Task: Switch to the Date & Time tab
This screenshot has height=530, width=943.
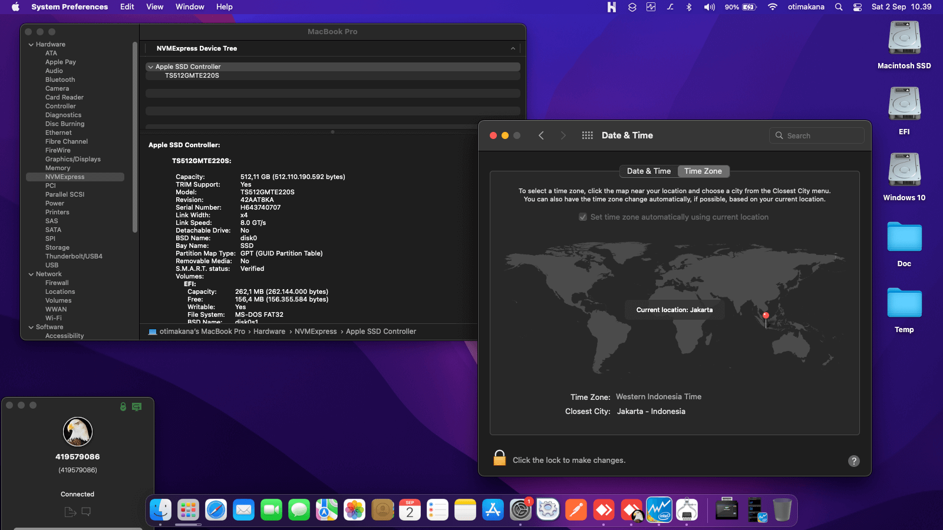Action: tap(649, 171)
